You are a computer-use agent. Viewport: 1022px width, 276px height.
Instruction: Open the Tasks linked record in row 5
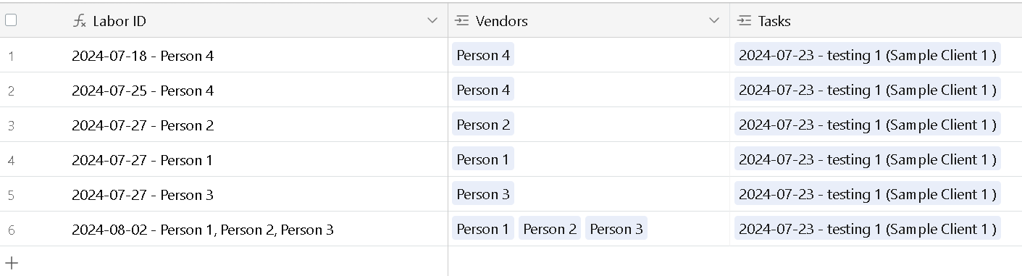868,194
